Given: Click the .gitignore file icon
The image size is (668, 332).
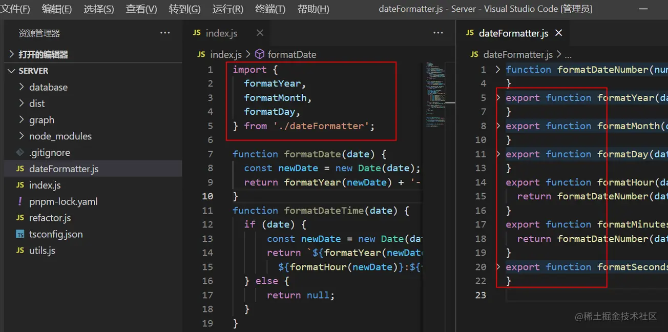Looking at the screenshot, I should pos(20,152).
